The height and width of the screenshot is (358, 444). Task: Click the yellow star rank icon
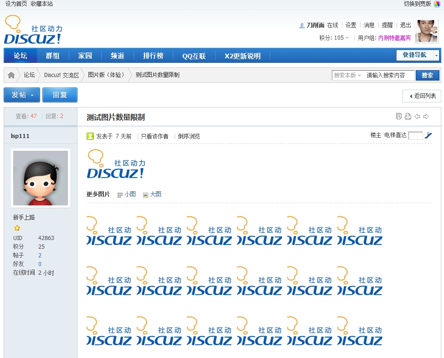[x=17, y=228]
